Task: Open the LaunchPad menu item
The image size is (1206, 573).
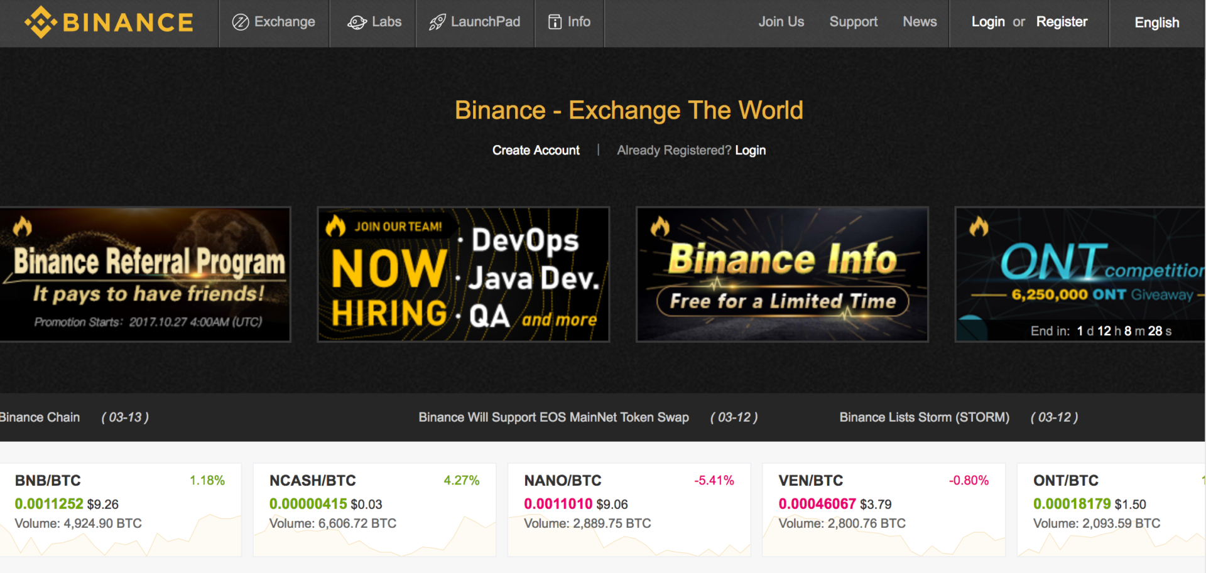Action: click(475, 23)
